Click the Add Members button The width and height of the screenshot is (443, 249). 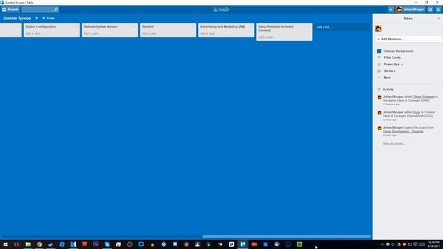[x=408, y=39]
